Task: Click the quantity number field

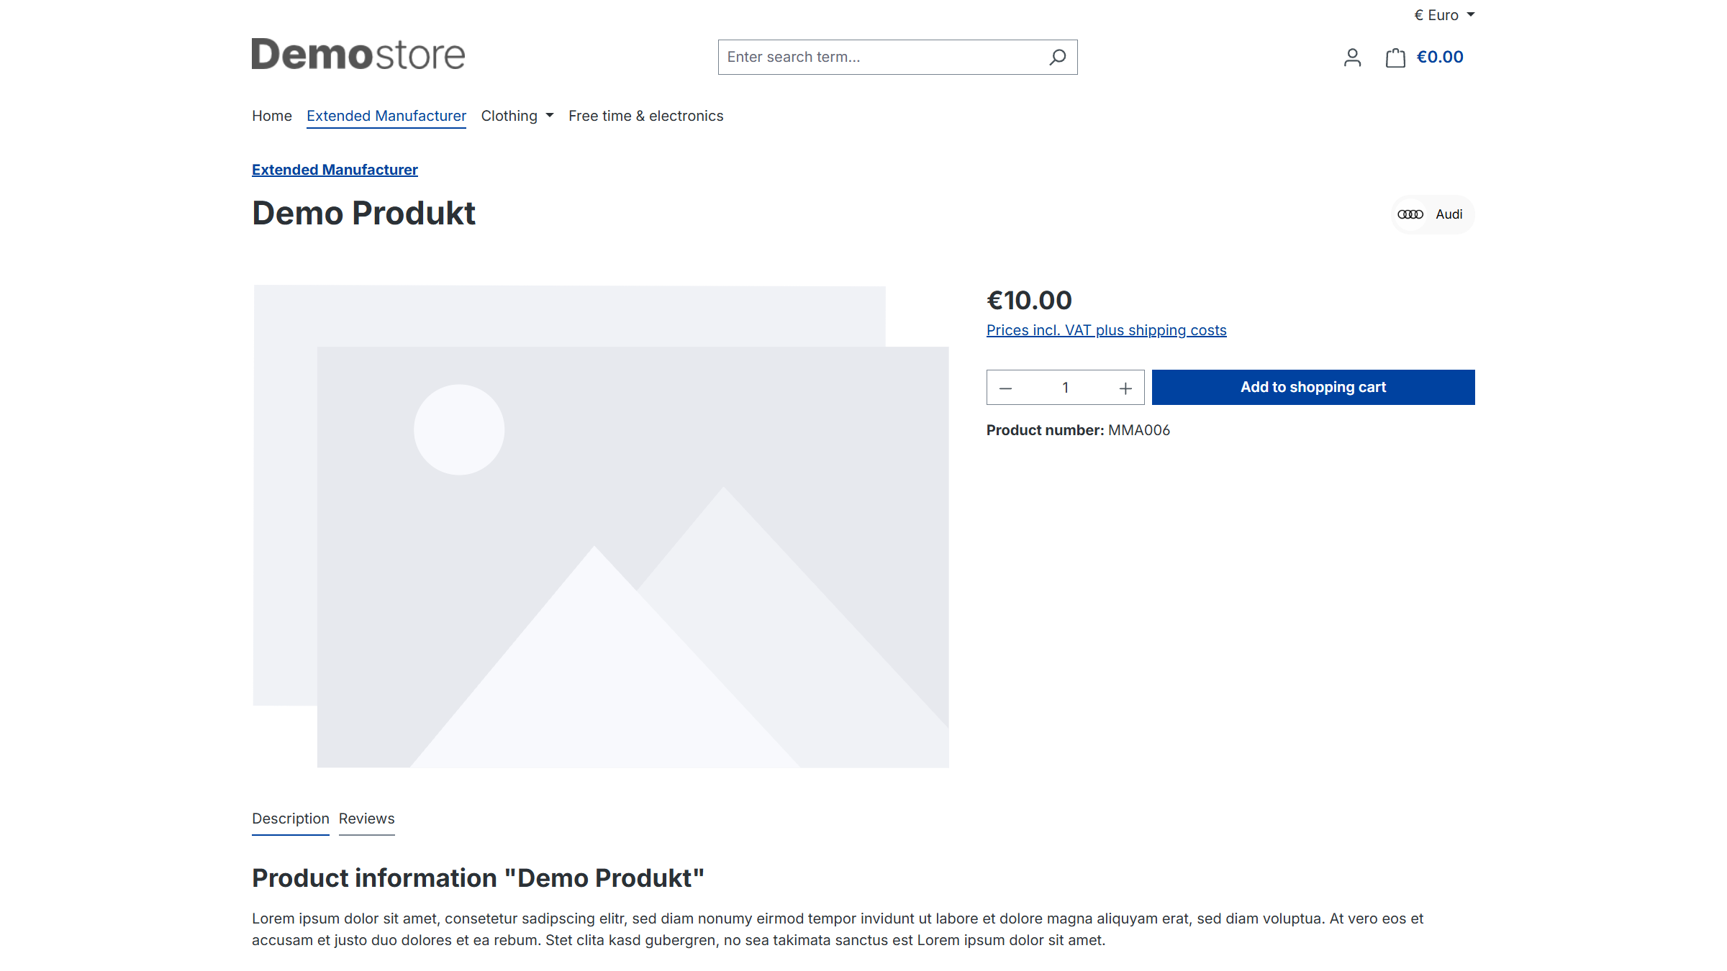Action: pyautogui.click(x=1065, y=388)
